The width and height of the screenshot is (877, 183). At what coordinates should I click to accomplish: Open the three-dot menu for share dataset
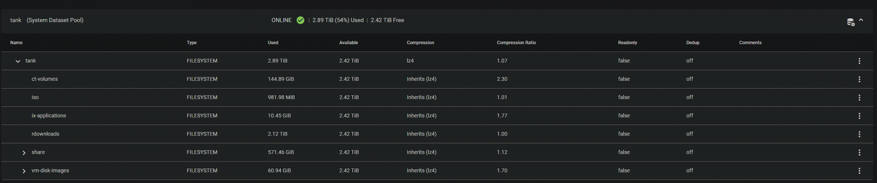click(859, 152)
